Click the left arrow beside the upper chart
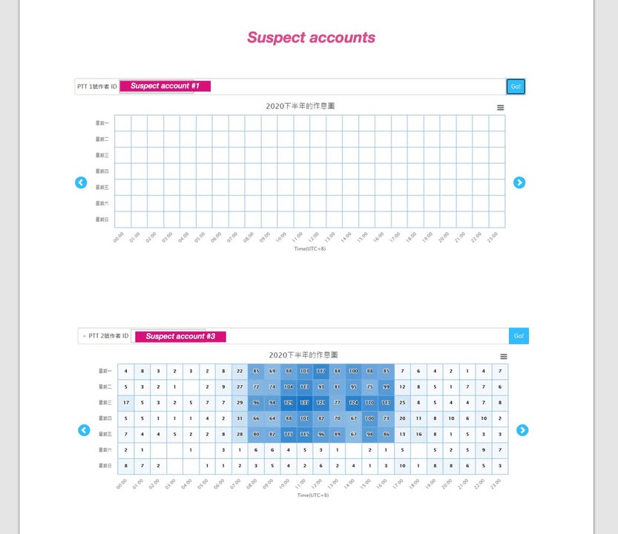Screen dimensions: 618x534 (x=81, y=182)
